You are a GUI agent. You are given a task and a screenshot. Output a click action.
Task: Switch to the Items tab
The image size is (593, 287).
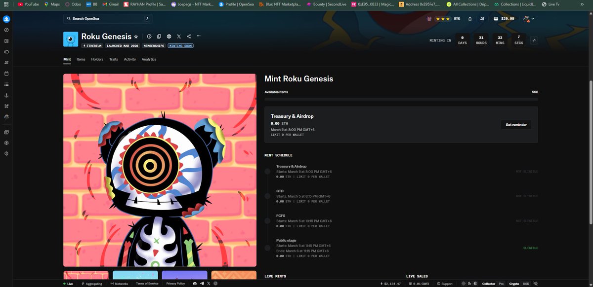coord(81,59)
